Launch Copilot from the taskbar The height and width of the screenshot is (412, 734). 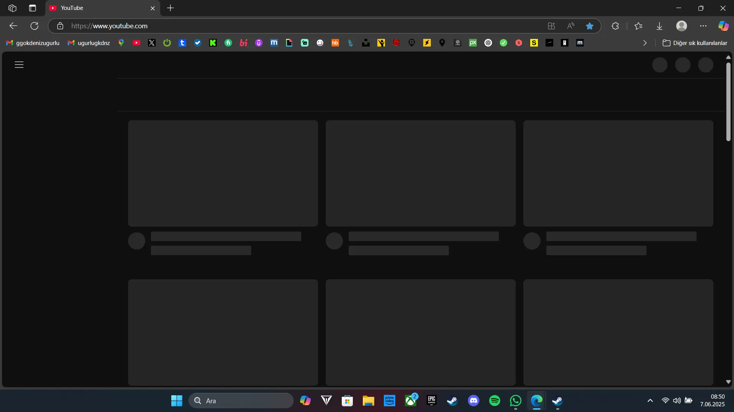click(x=305, y=401)
